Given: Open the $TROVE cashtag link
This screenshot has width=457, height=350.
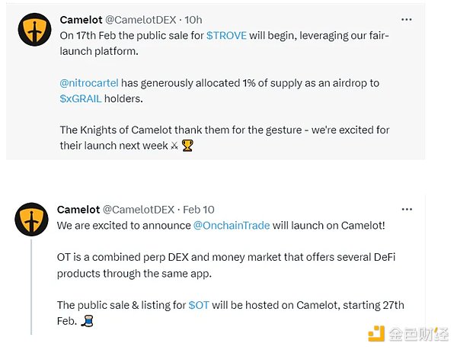Looking at the screenshot, I should (226, 35).
